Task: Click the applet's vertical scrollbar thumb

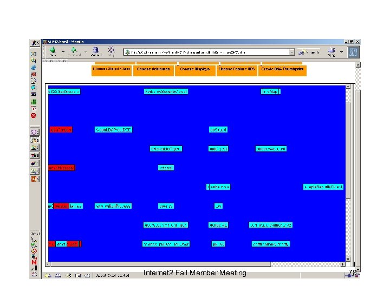Action: (x=348, y=151)
